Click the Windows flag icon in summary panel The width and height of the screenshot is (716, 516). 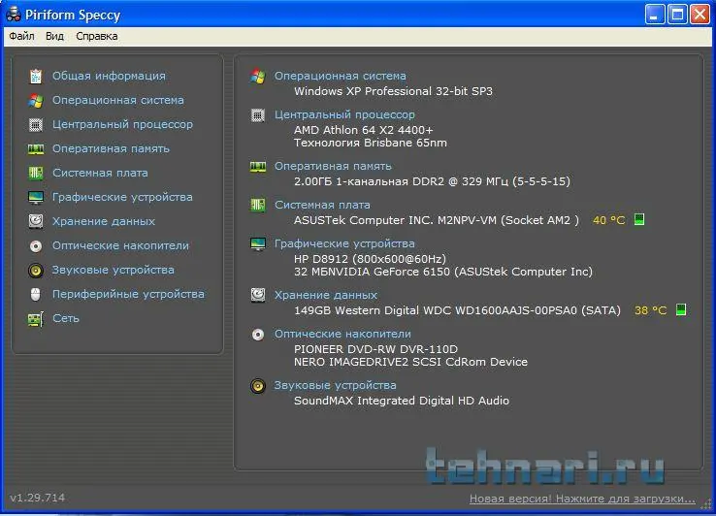click(258, 77)
